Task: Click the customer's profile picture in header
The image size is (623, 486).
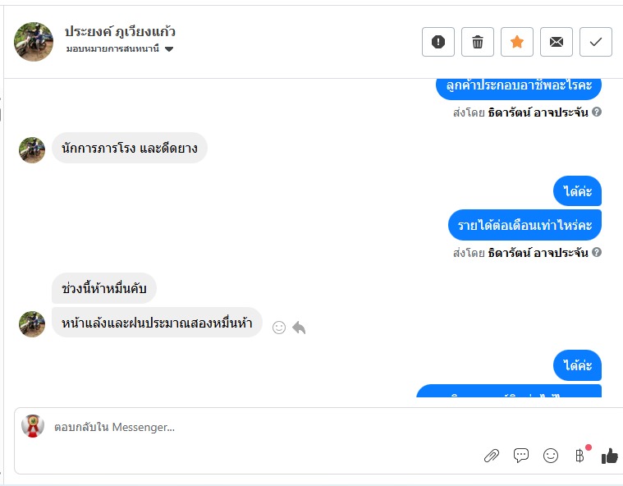Action: [34, 42]
